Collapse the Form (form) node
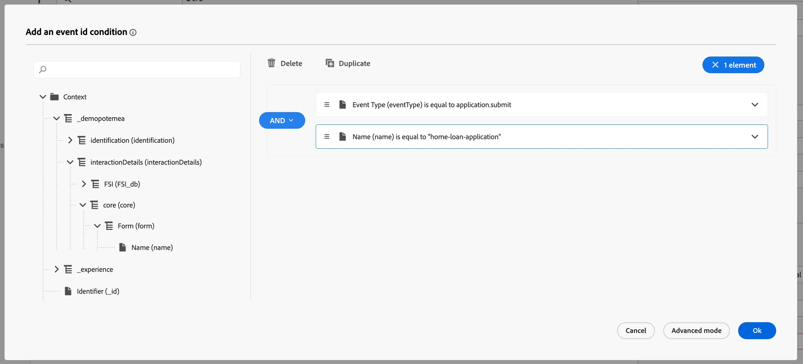 click(97, 226)
